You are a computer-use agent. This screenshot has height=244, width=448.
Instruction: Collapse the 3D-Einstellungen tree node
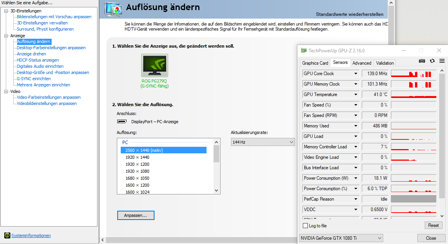pos(6,11)
